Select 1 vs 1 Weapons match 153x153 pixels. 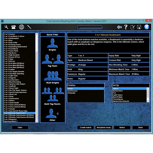point(19,119)
